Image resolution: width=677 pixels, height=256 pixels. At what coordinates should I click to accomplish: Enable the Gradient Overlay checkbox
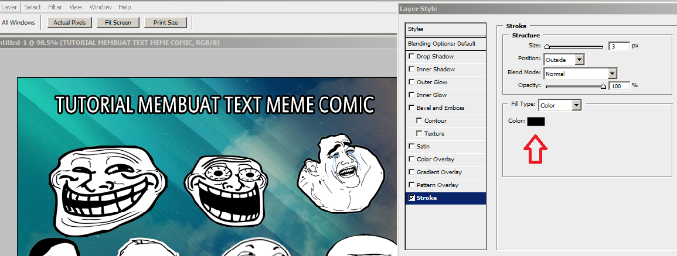[x=411, y=172]
